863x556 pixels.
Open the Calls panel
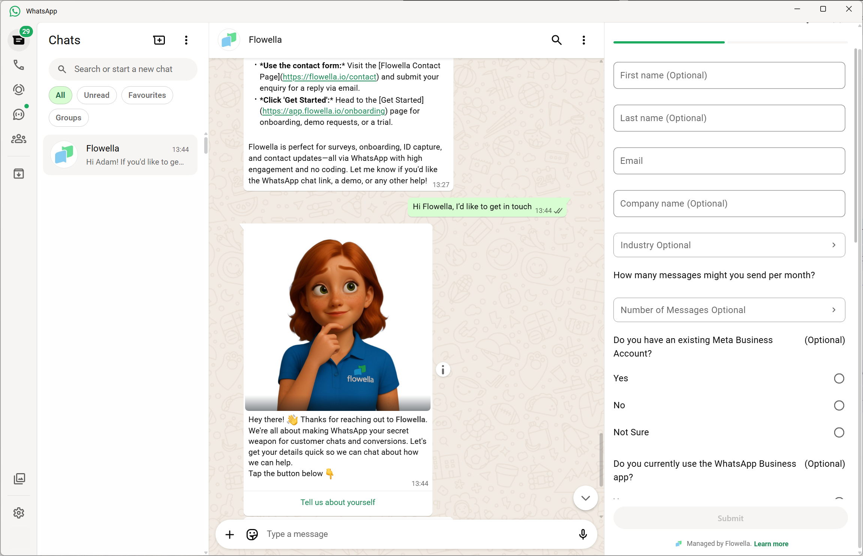[19, 65]
